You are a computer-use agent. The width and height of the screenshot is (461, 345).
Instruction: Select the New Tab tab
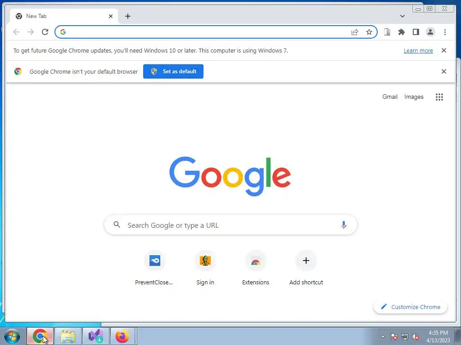click(x=64, y=16)
